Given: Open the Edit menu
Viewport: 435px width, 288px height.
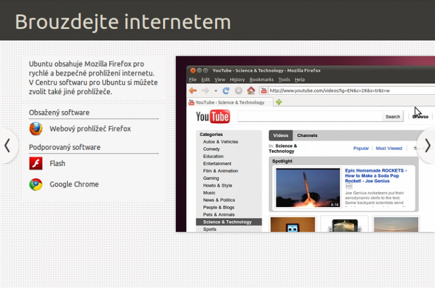Looking at the screenshot, I should click(205, 80).
